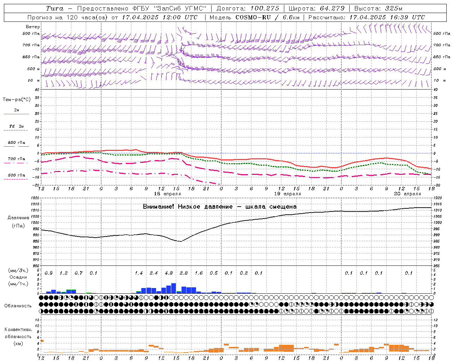Click the "Тем-ра(°C)" axis label
The width and height of the screenshot is (452, 361).
tap(17, 100)
